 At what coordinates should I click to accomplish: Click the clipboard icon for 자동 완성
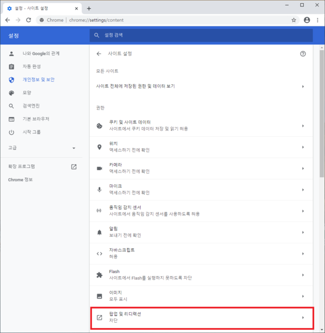11,66
